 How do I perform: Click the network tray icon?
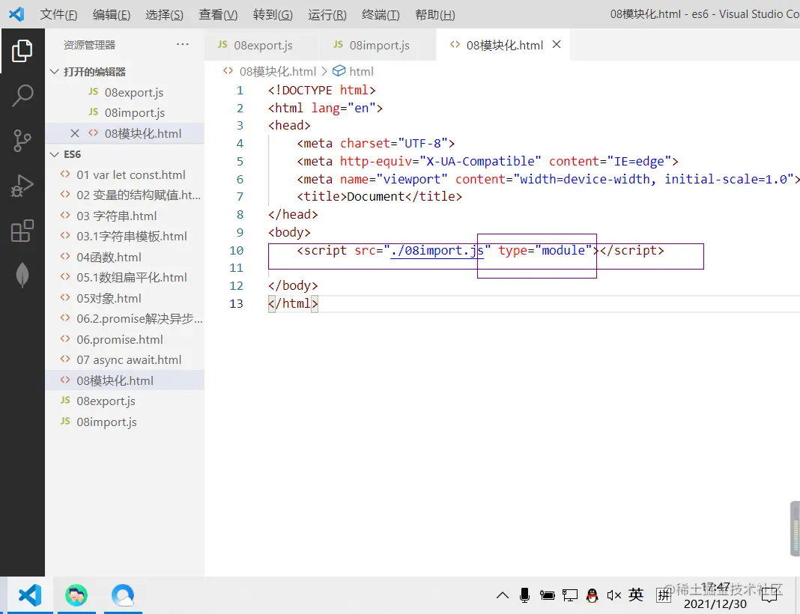tap(570, 595)
